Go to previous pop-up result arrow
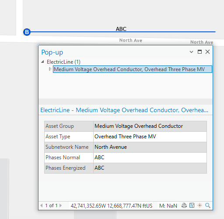This screenshot has width=224, height=219. point(42,205)
